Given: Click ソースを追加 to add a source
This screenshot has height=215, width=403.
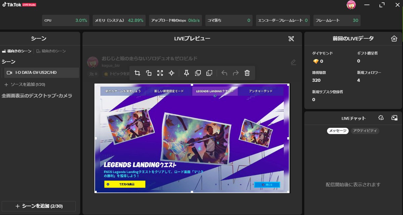Looking at the screenshot, I should [x=25, y=85].
